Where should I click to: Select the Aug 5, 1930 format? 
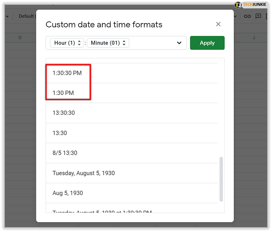click(68, 193)
